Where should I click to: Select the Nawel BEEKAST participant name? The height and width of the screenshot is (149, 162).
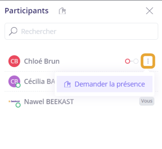[49, 102]
